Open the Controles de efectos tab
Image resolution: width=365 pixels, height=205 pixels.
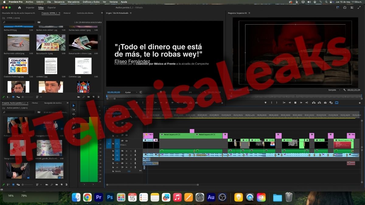click(x=85, y=13)
